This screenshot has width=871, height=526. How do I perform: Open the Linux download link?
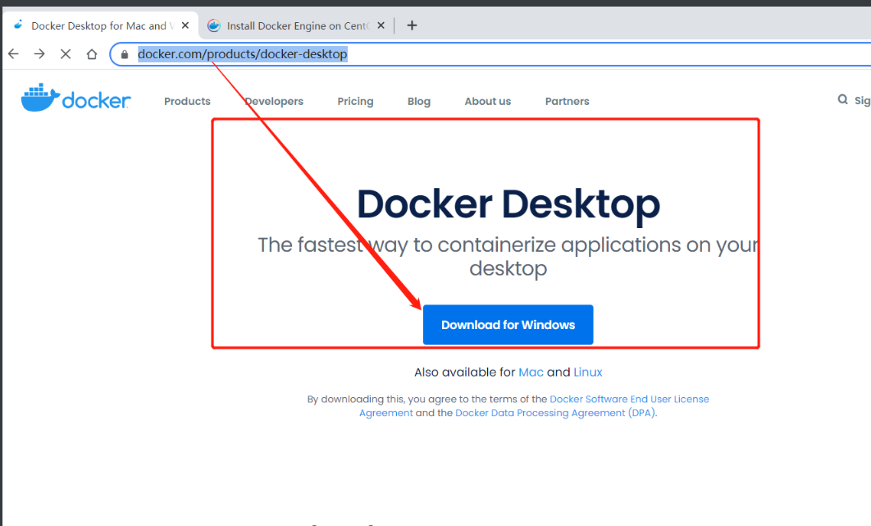[588, 372]
